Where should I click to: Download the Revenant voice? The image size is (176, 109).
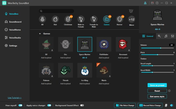129,50
